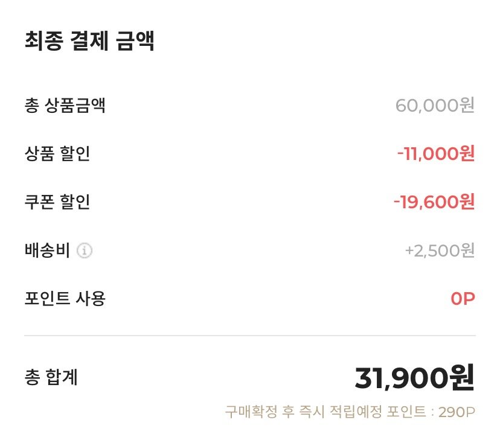Click the 배송비 label text
This screenshot has width=500, height=437.
pos(47,250)
